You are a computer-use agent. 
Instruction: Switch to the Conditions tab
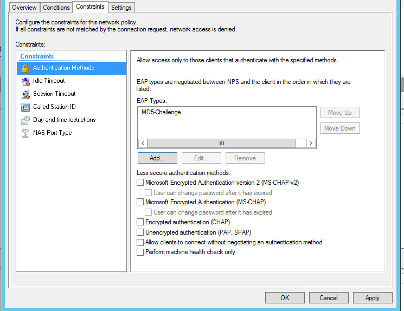56,8
